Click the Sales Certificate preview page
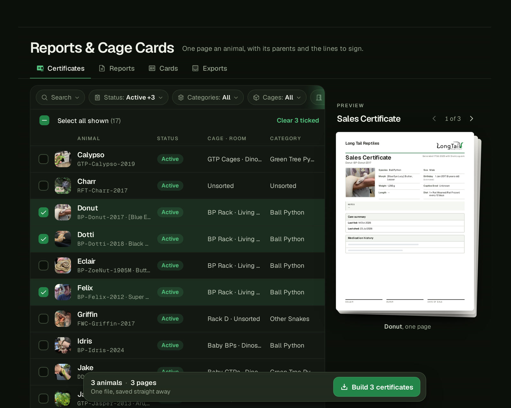The image size is (511, 408). [x=405, y=221]
